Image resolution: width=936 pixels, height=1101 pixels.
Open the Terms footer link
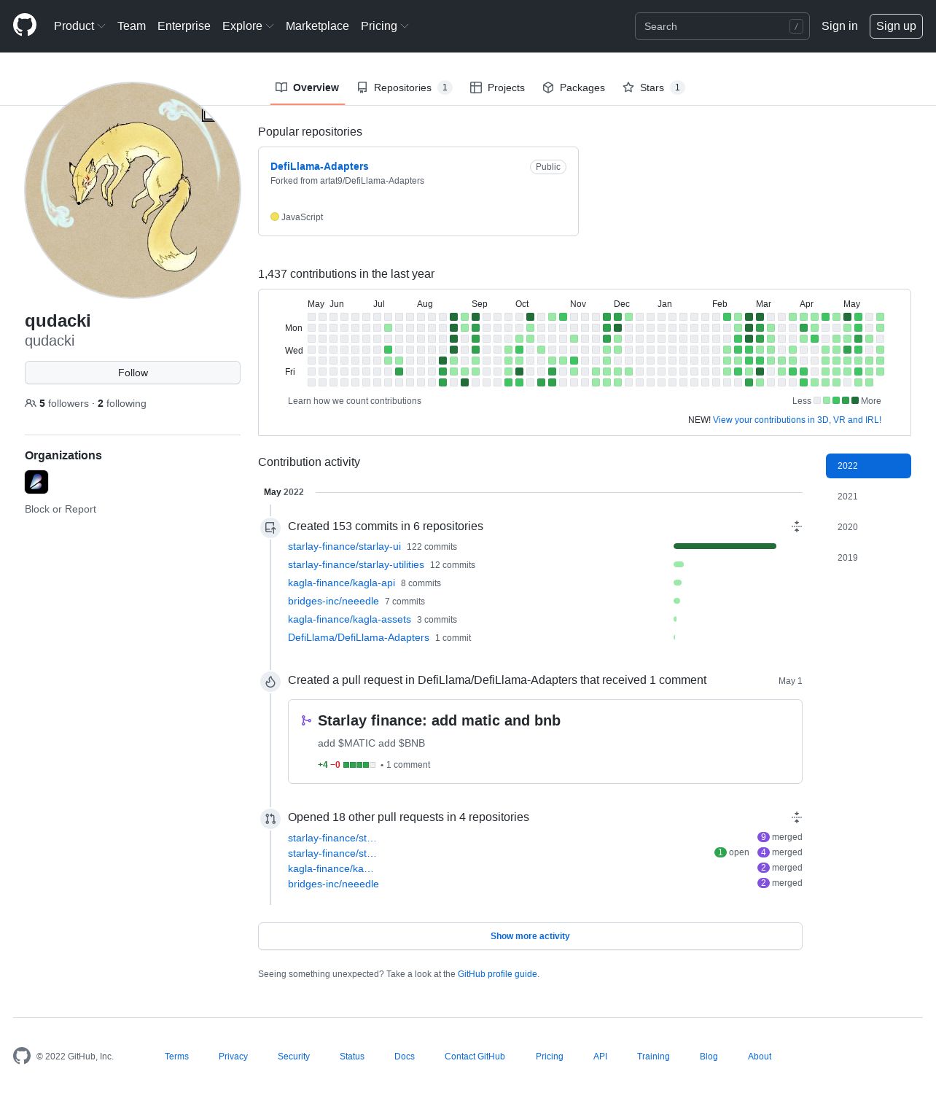pos(176,1057)
